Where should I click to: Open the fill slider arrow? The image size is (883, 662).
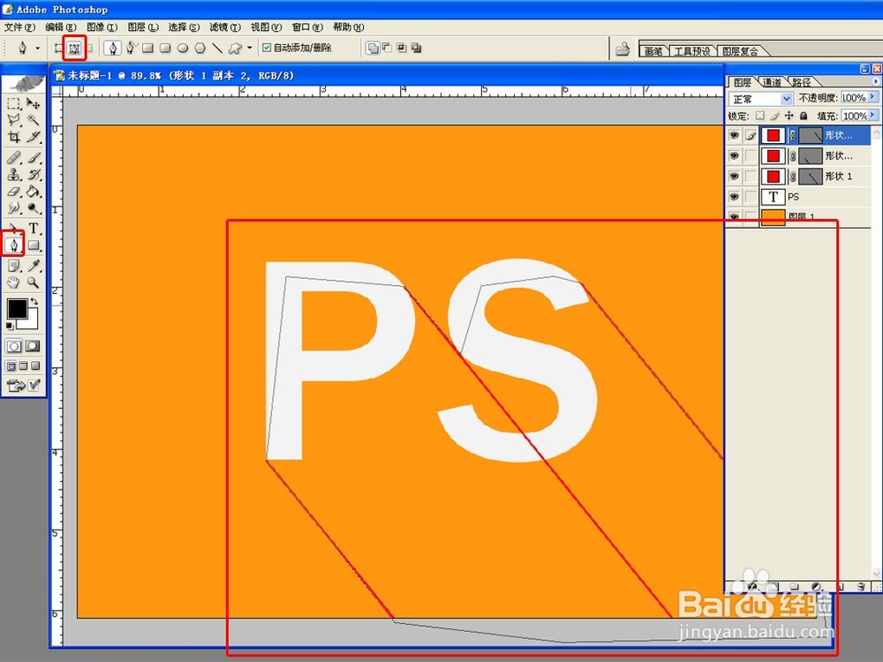[x=873, y=116]
